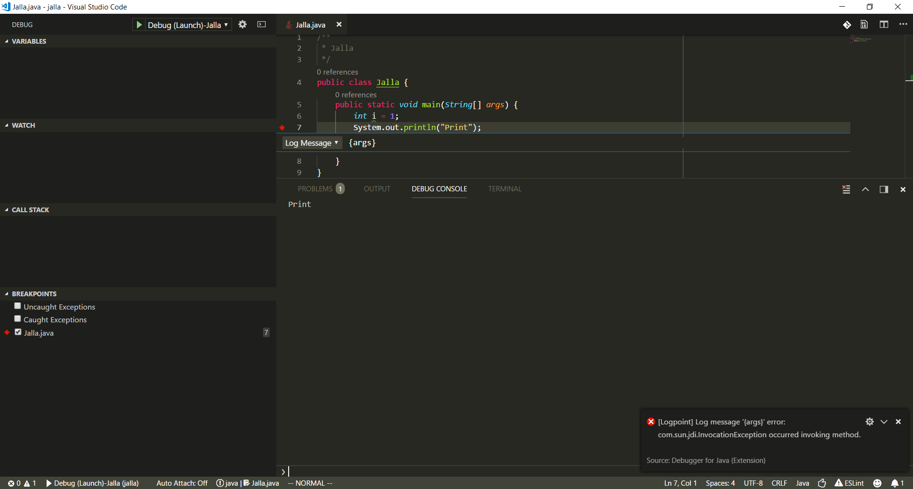Clear the Debug Console with the clear icon
The width and height of the screenshot is (913, 489).
(x=845, y=189)
